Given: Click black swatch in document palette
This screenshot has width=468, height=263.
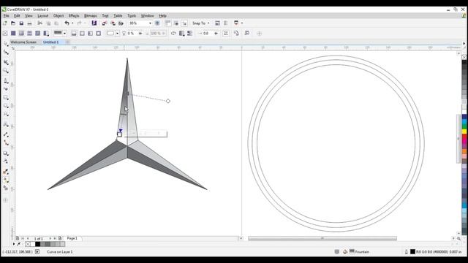Looking at the screenshot, I should pyautogui.click(x=37, y=244).
